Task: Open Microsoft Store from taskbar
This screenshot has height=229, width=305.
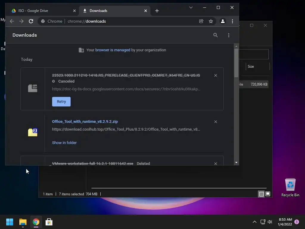Action: [x=49, y=222]
